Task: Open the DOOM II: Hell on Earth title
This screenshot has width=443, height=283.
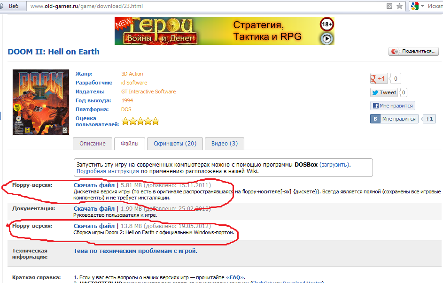Action: point(54,52)
